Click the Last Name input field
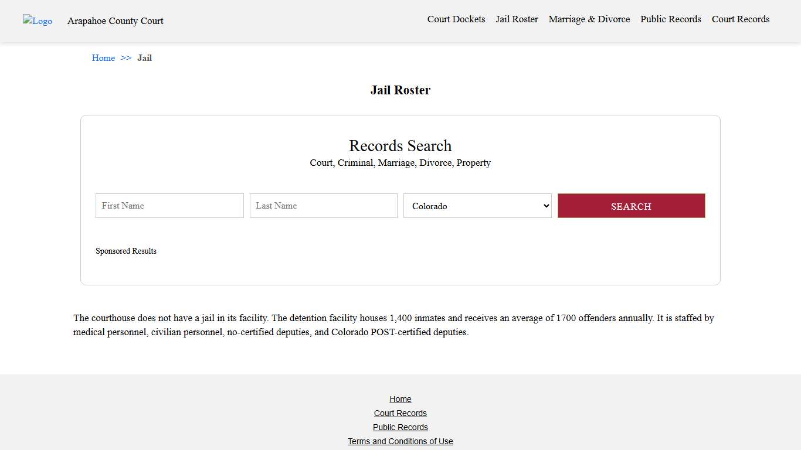The width and height of the screenshot is (801, 450). [x=323, y=206]
